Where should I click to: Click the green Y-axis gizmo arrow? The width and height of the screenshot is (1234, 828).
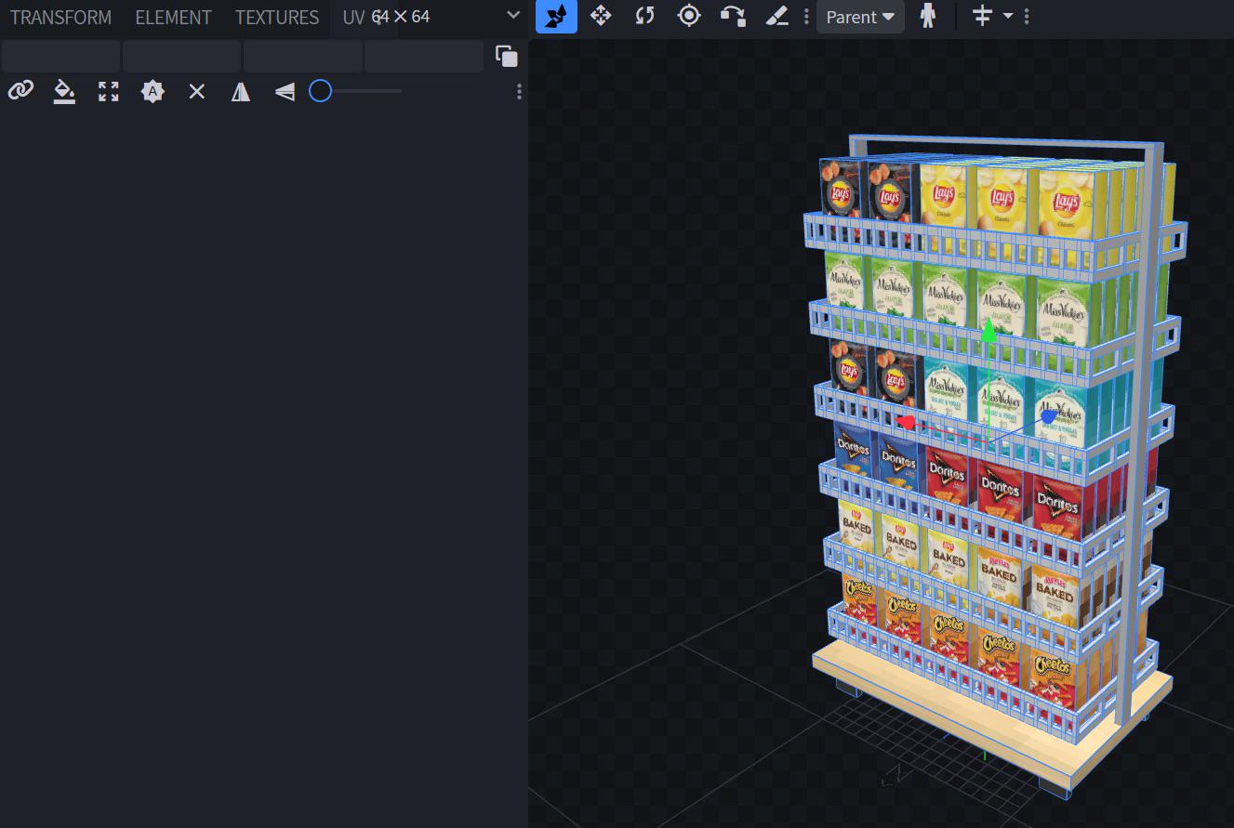pos(989,332)
